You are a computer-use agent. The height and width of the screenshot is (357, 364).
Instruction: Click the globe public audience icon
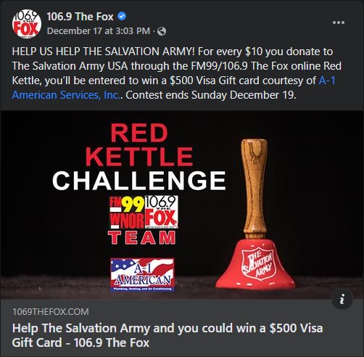(162, 31)
